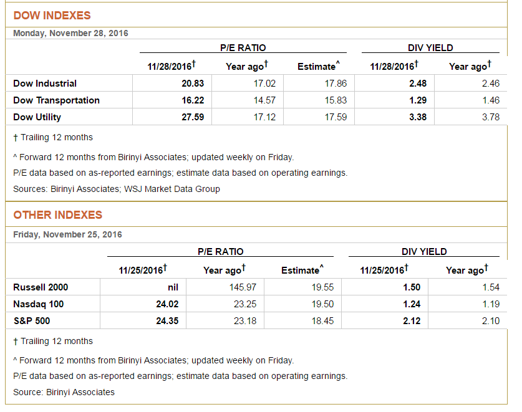Image resolution: width=522 pixels, height=412 pixels.
Task: Click Nasdaq 100 div yield 1.24
Action: pos(412,304)
